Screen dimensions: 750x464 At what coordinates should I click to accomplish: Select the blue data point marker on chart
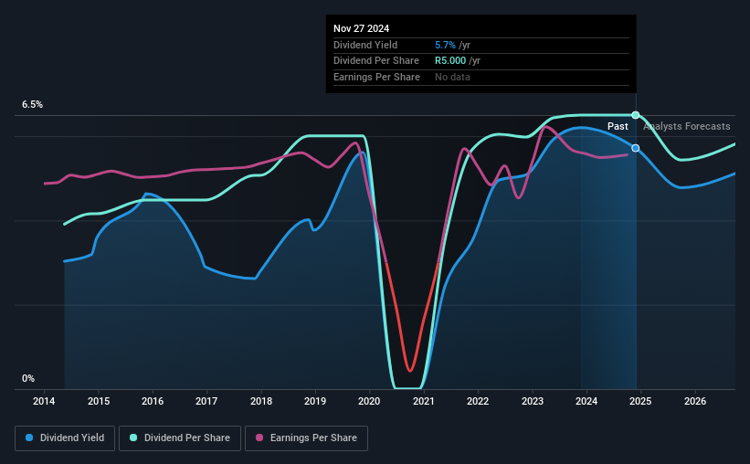click(635, 148)
